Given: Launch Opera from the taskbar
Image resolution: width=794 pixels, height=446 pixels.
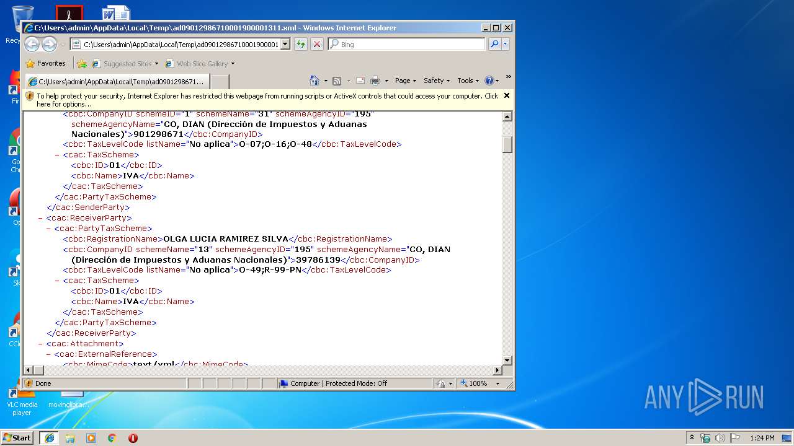Looking at the screenshot, I should click(x=133, y=437).
